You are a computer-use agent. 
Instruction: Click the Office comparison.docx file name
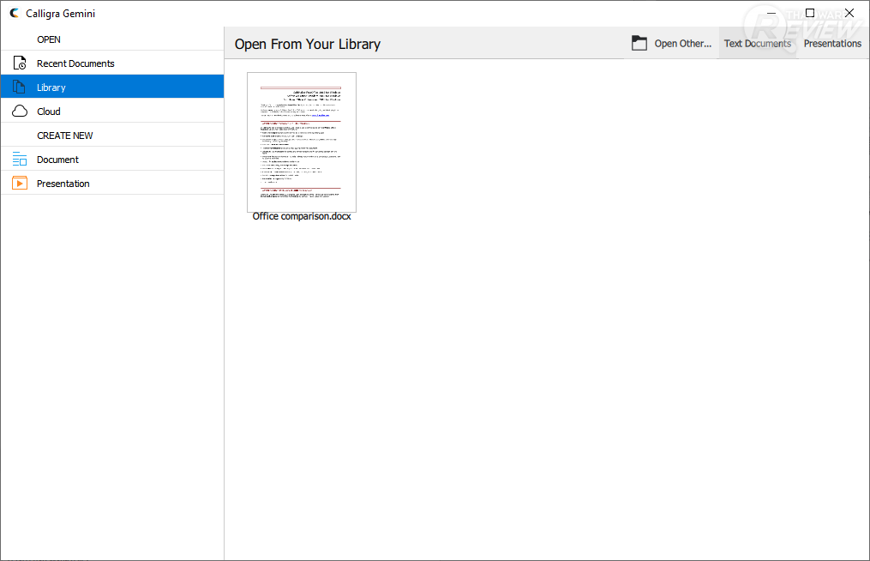click(x=302, y=217)
